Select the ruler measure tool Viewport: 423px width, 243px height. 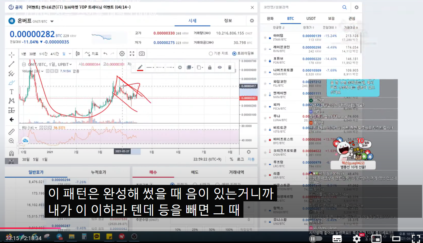pos(11,131)
